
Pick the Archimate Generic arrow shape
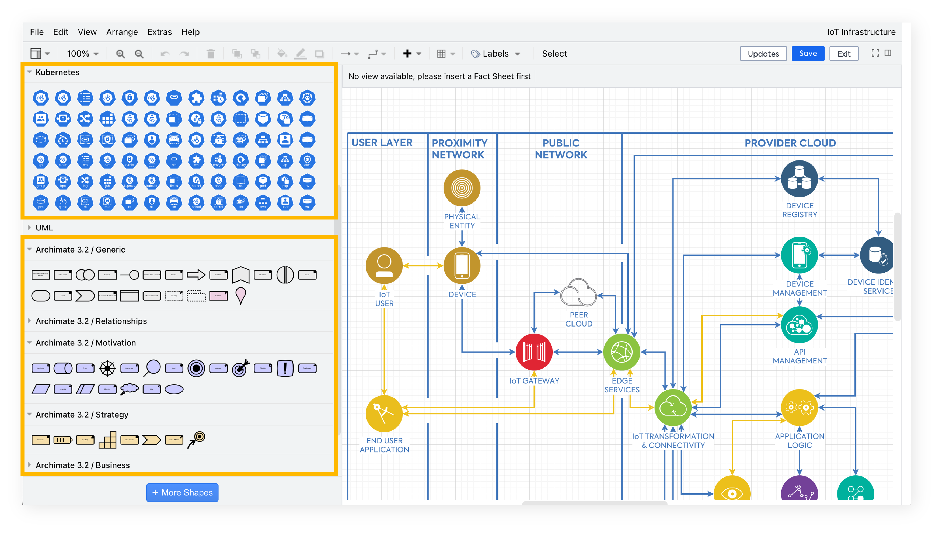coord(196,275)
